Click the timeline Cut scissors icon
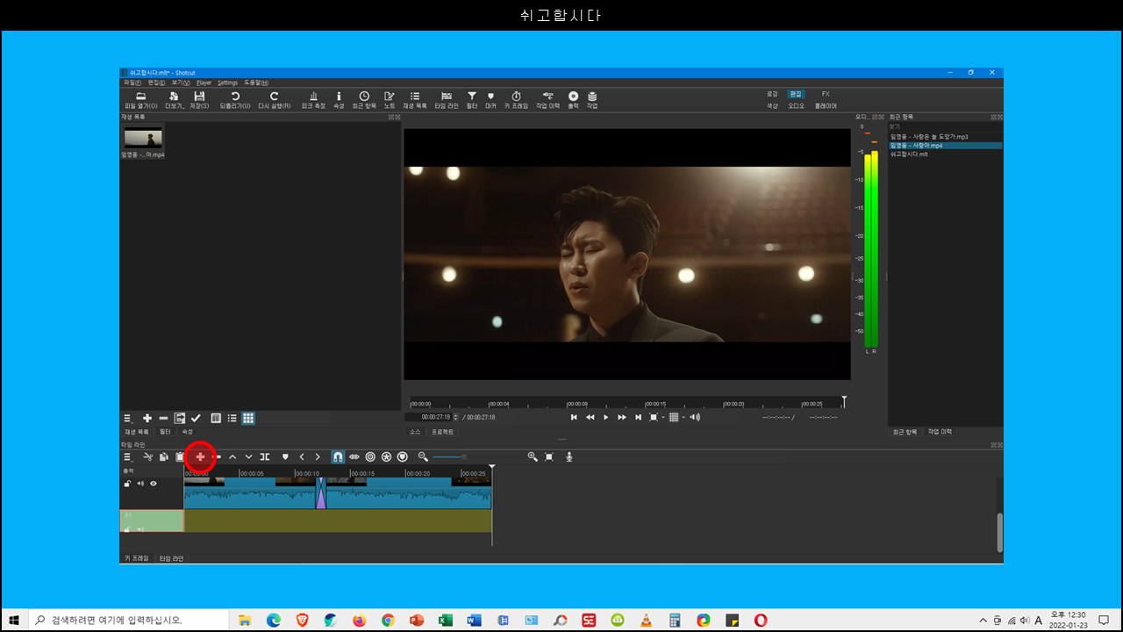 [148, 456]
